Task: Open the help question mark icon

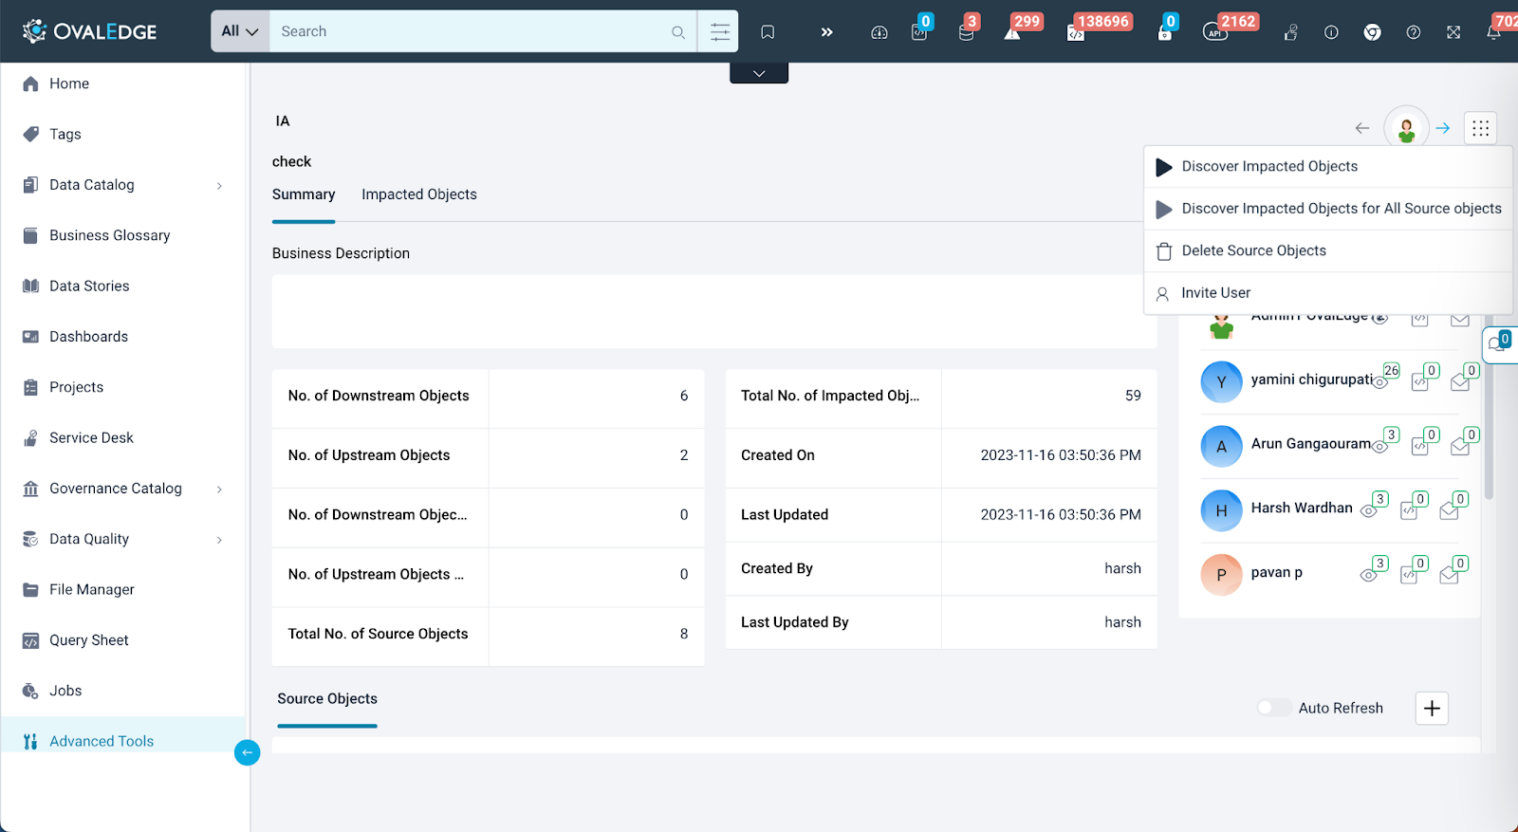Action: 1414,32
